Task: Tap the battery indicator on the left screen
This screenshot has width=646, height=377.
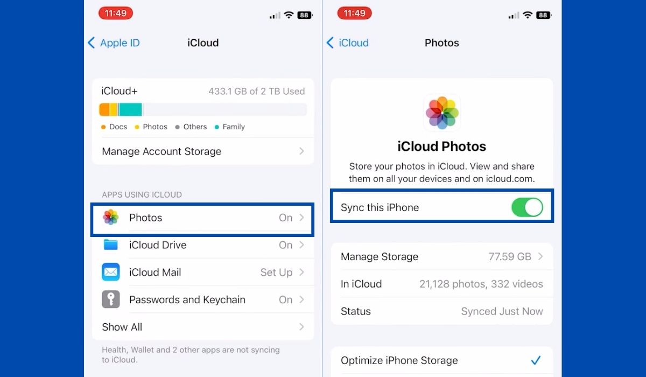Action: (x=304, y=15)
